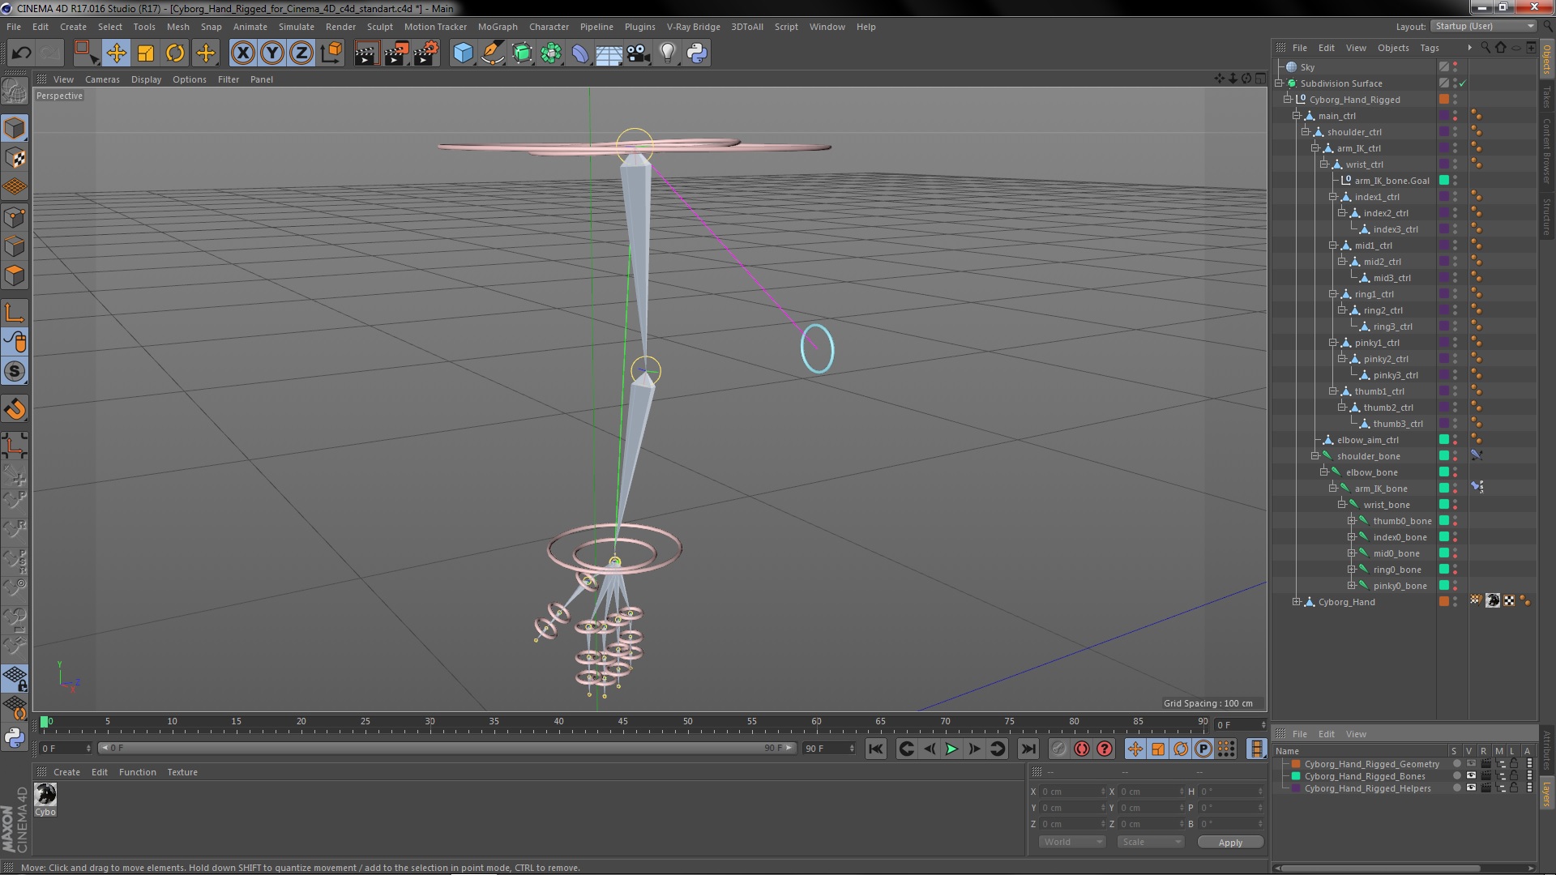Image resolution: width=1556 pixels, height=875 pixels.
Task: Click the purple layer swatch of main_ctrl
Action: point(1444,116)
